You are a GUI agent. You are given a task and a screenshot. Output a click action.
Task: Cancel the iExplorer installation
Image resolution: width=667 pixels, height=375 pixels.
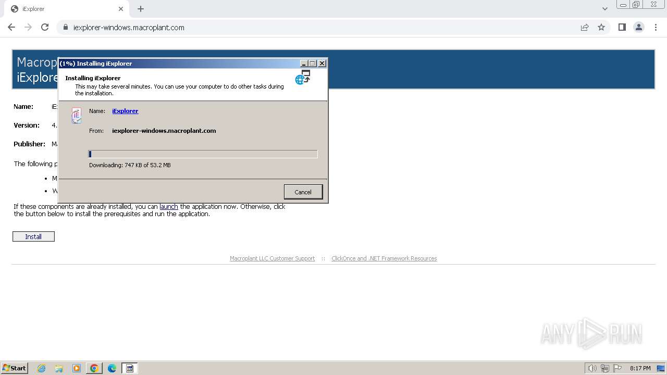[303, 192]
